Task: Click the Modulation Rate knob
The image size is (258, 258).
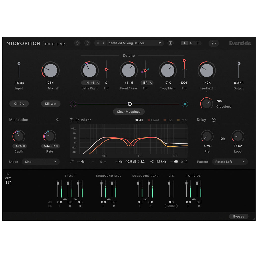Action: 50,136
